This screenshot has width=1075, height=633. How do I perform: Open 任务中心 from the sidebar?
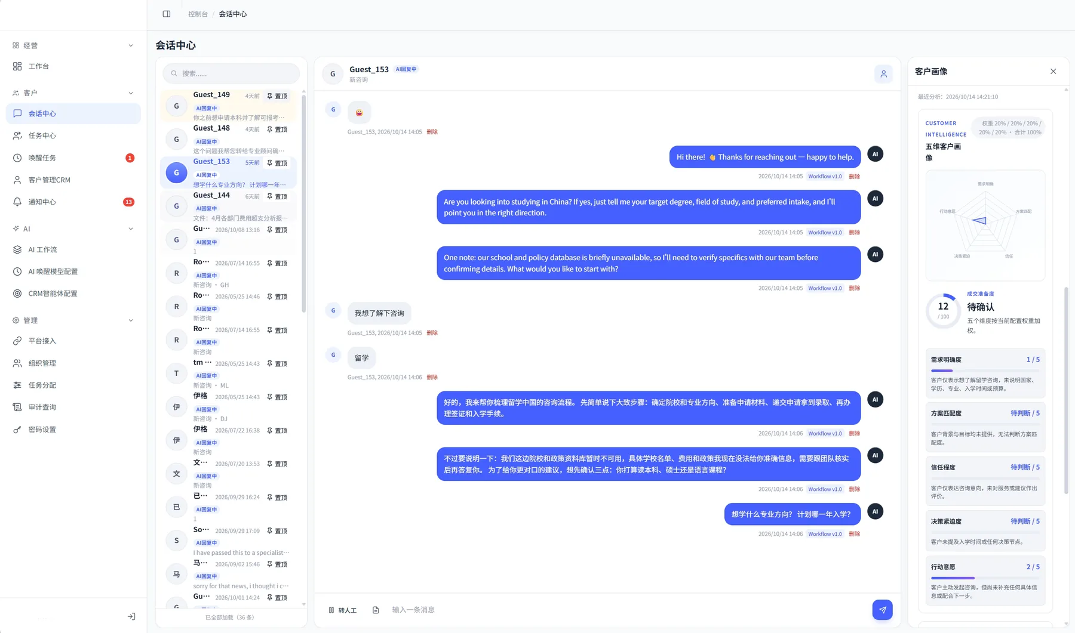pyautogui.click(x=73, y=135)
